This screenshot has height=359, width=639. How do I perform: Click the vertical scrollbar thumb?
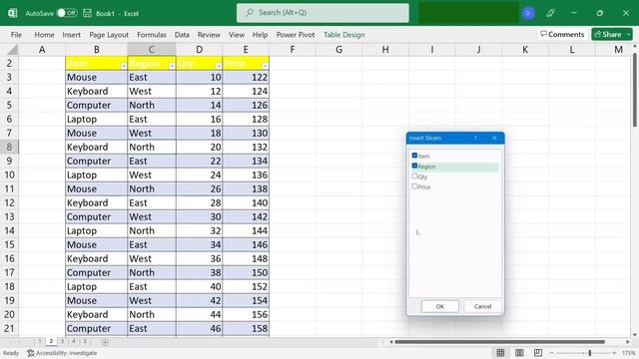pos(635,90)
